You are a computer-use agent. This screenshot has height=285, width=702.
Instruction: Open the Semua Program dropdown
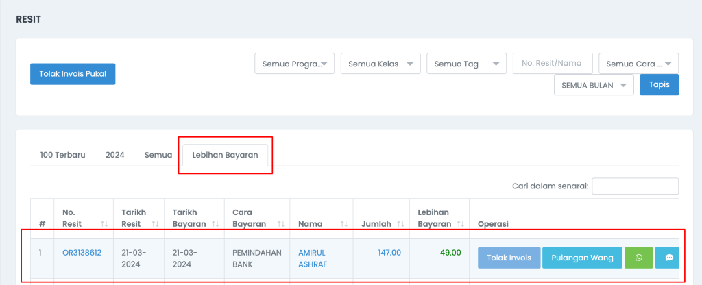pyautogui.click(x=295, y=64)
